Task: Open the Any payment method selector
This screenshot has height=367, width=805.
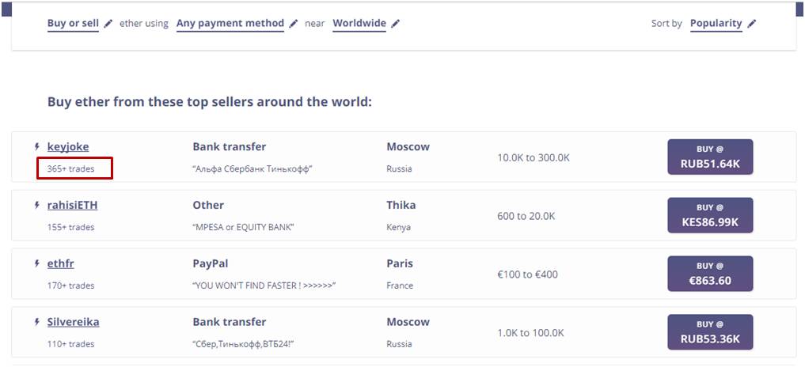Action: (230, 24)
